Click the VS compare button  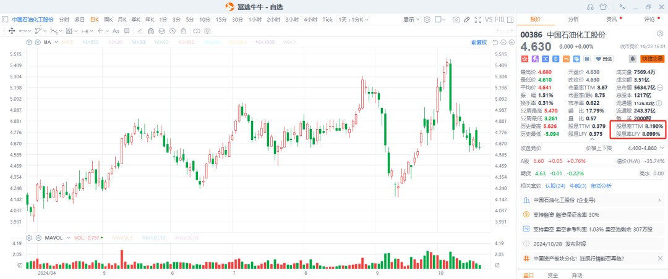[489, 20]
